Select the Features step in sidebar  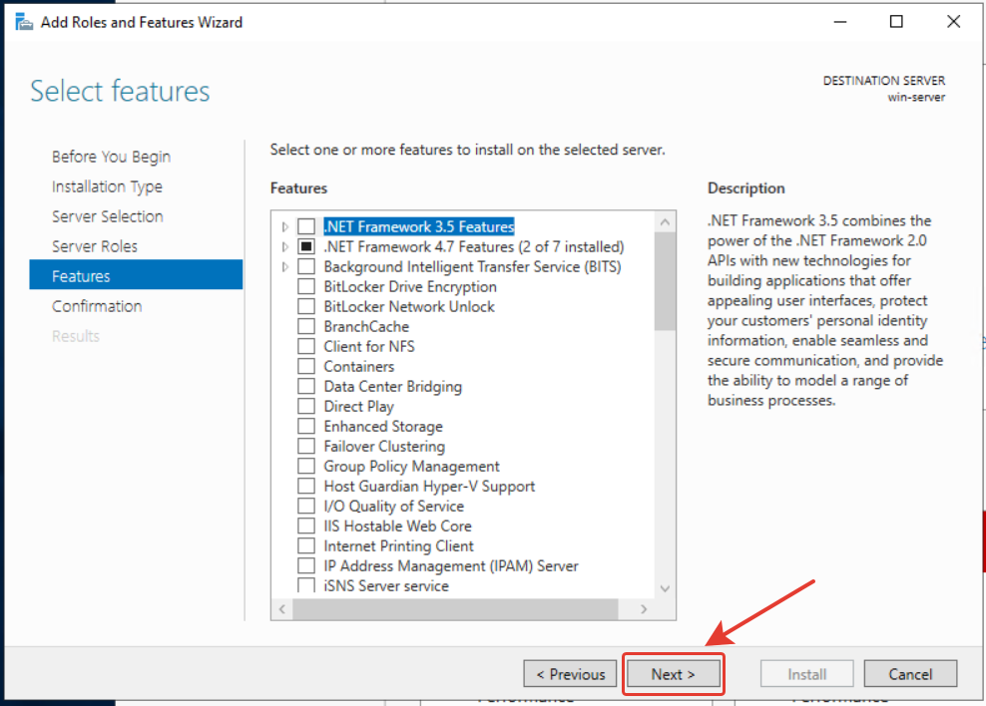pyautogui.click(x=136, y=275)
